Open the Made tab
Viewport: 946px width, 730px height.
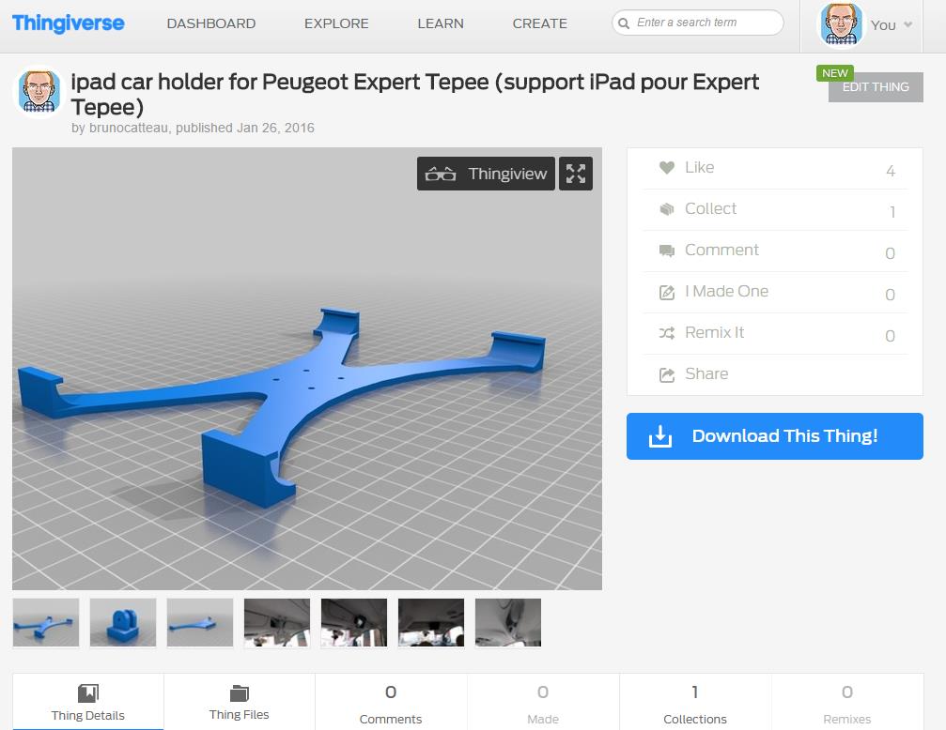543,702
